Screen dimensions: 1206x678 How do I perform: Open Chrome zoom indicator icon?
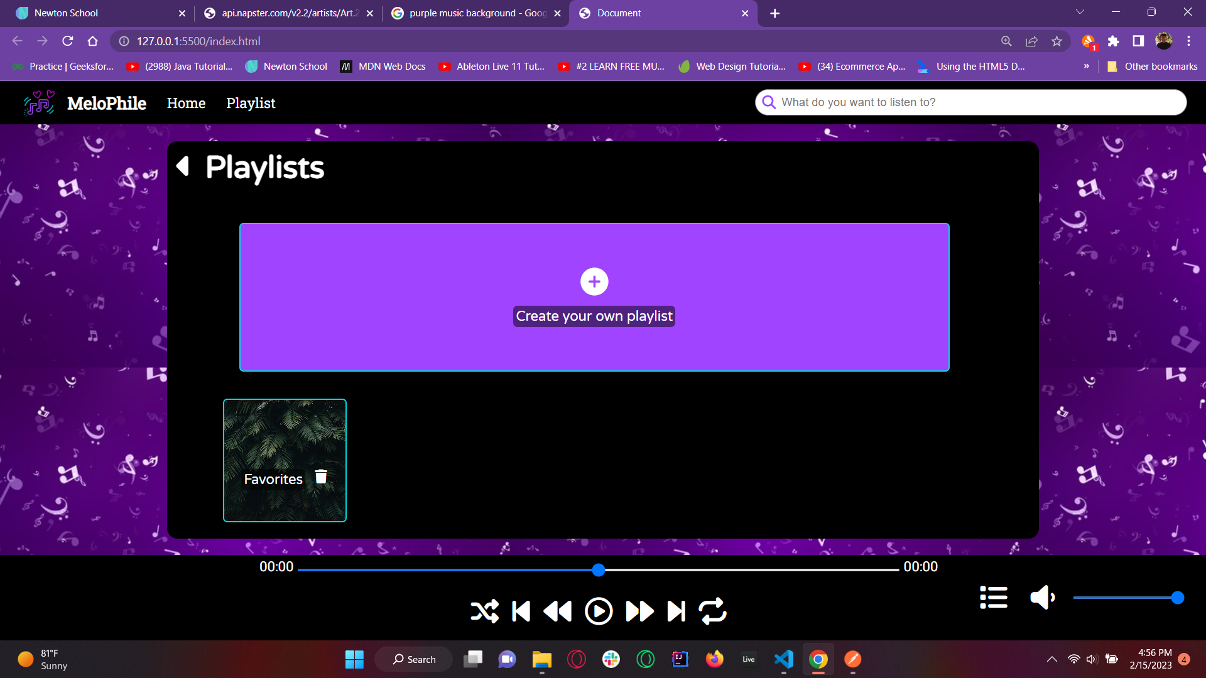tap(1006, 41)
